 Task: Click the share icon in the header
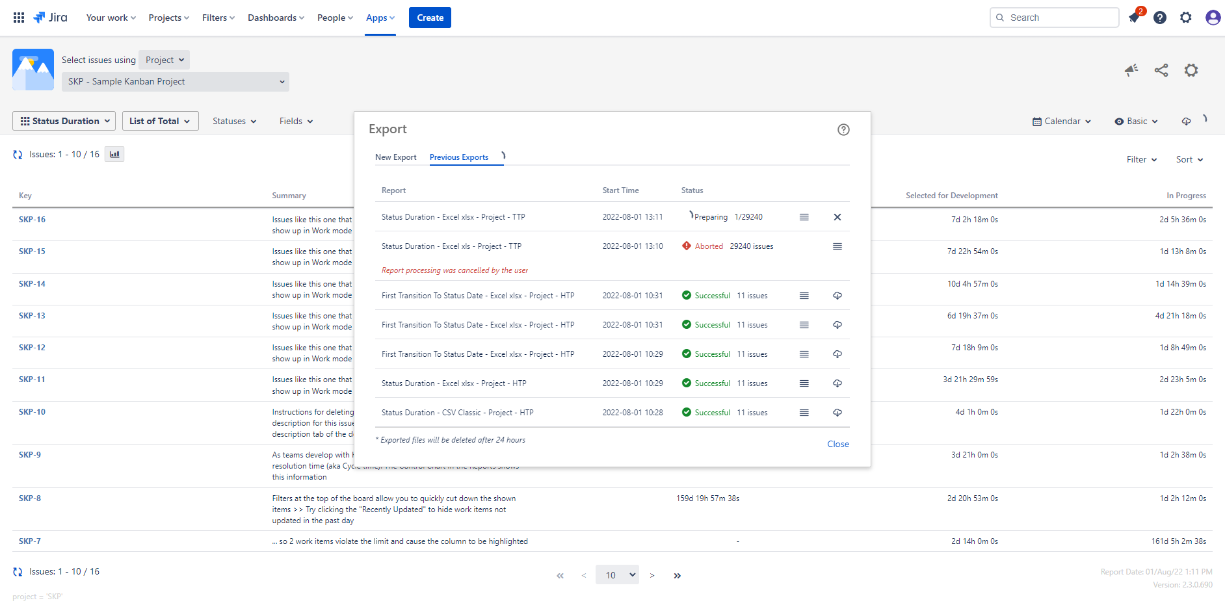click(1161, 70)
